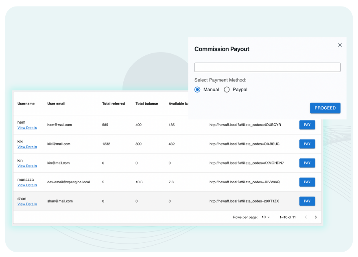Sort by the Total balance column header
Viewport: 358px width, 257px height.
[146, 103]
